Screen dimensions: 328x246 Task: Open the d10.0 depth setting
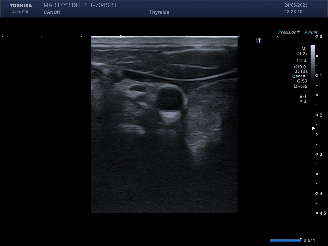(300, 67)
